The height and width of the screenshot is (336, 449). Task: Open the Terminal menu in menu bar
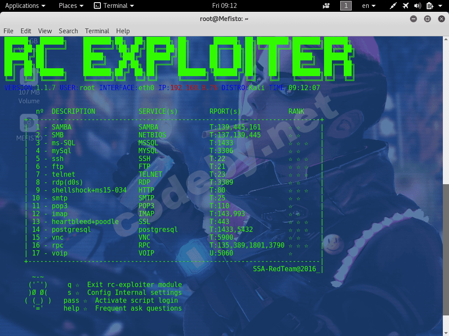[97, 31]
